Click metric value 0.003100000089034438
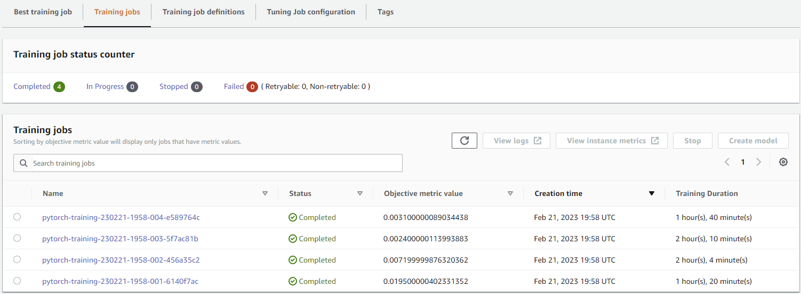This screenshot has width=801, height=294. point(426,217)
